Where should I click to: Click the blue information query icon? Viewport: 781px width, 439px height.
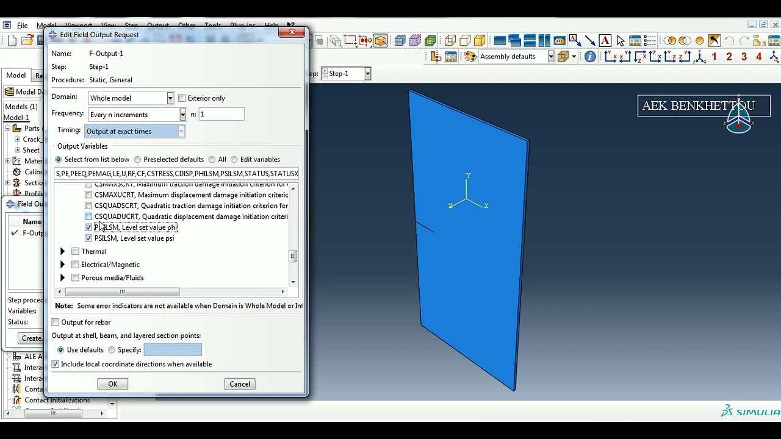click(x=590, y=57)
